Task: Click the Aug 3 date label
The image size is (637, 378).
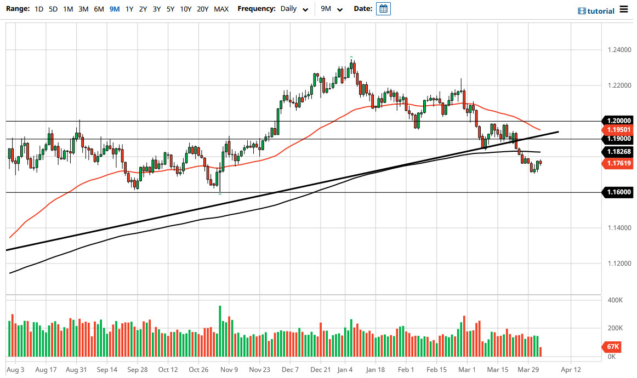Action: pos(15,369)
